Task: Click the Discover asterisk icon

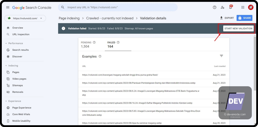Action: [x=8, y=57]
